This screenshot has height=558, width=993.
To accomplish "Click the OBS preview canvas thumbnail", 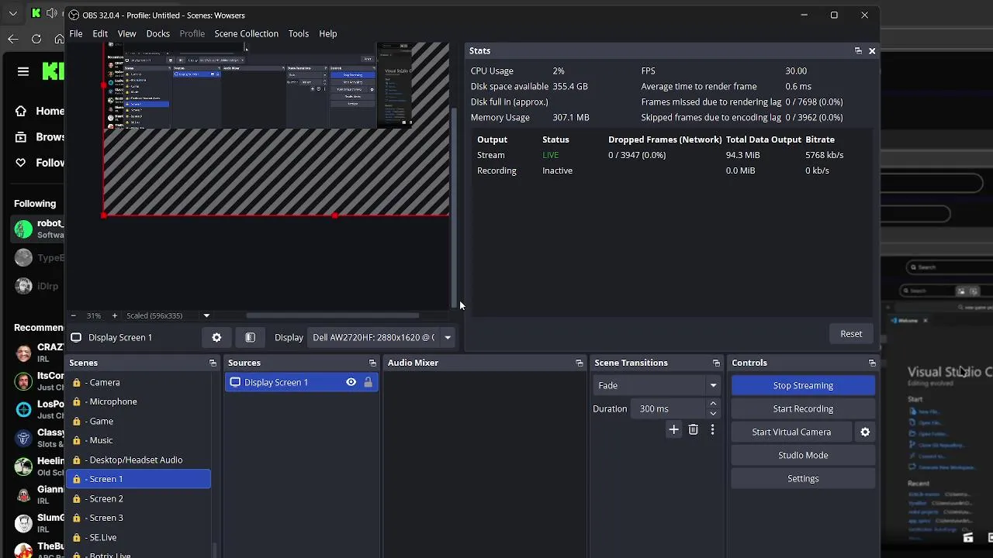I will coord(258,85).
